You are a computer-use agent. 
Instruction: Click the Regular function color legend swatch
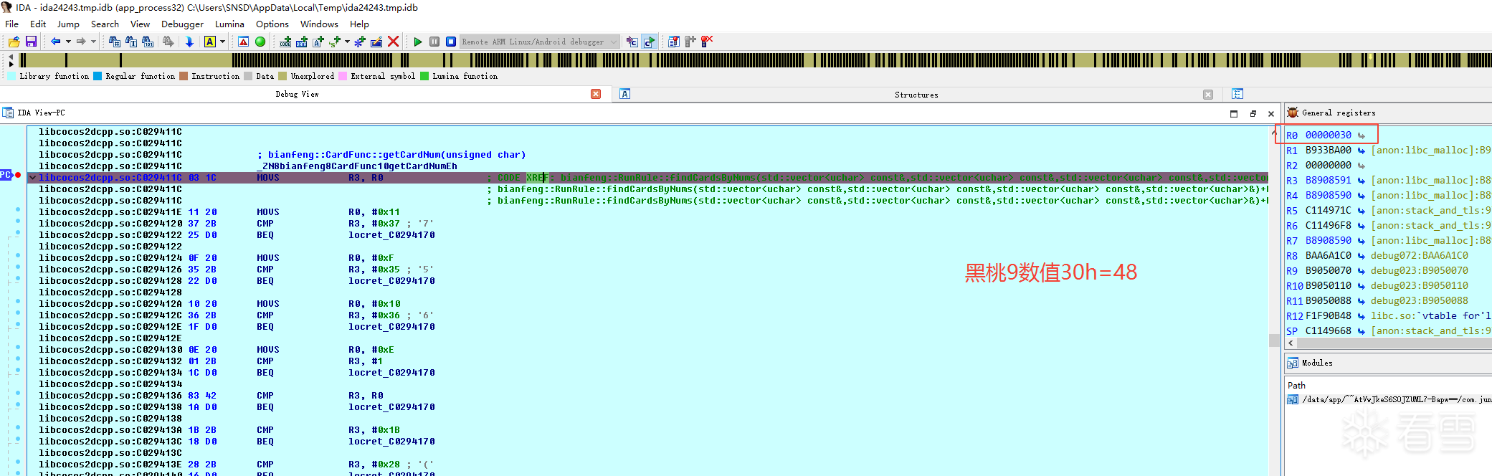tap(98, 76)
